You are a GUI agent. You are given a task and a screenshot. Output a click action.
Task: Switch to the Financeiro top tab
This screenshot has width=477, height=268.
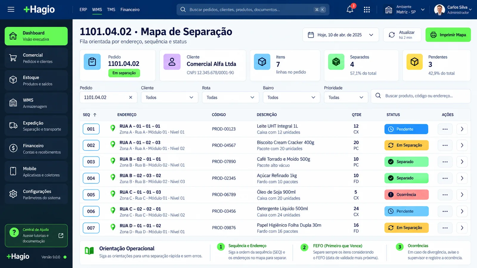(x=130, y=10)
